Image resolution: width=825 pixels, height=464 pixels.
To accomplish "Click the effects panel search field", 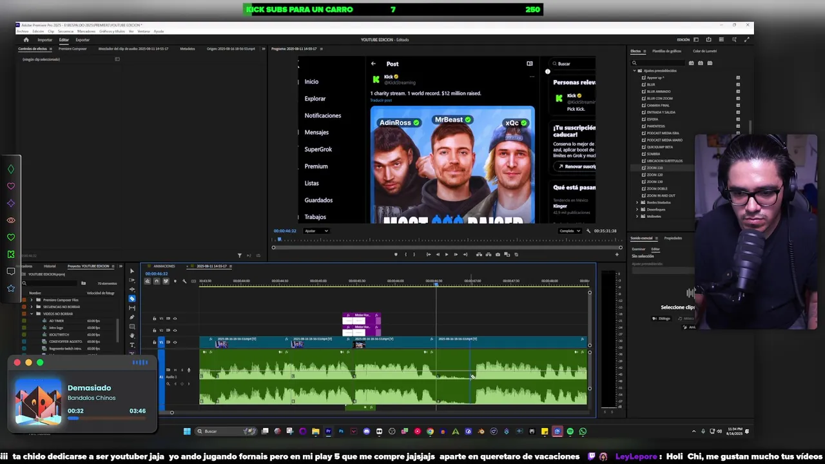I will (x=657, y=63).
